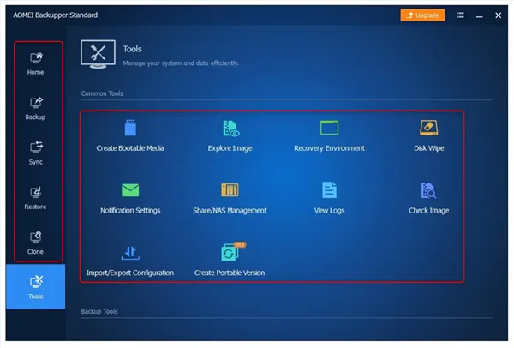The width and height of the screenshot is (514, 348).
Task: Minimize the AOMEI Backupper window
Action: pos(479,15)
